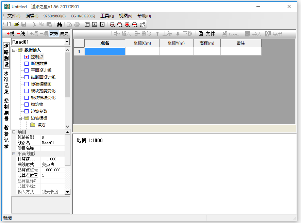The width and height of the screenshot is (301, 223).
Task: Click the Open folder icon
Action: 16,25
